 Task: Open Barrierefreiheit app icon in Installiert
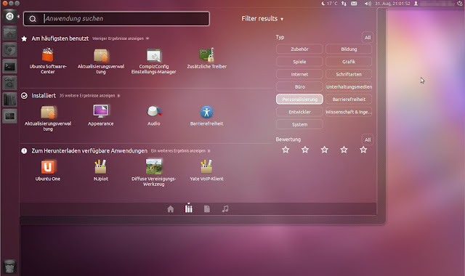[x=206, y=115]
